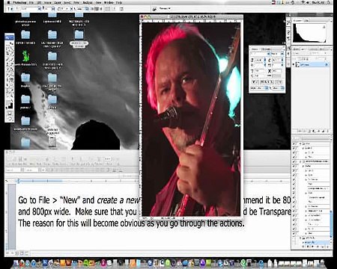Open the Layer menu

[x=58, y=2]
